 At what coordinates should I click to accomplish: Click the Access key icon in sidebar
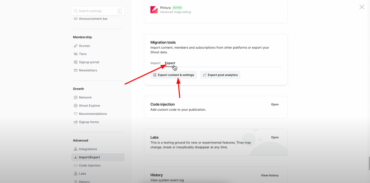[x=75, y=46]
